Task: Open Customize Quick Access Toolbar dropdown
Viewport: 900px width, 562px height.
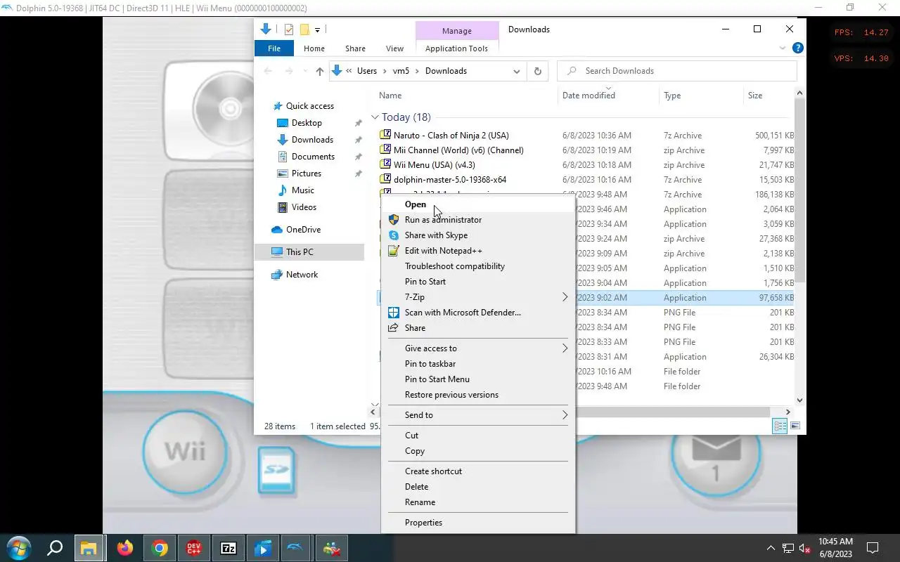Action: (317, 30)
